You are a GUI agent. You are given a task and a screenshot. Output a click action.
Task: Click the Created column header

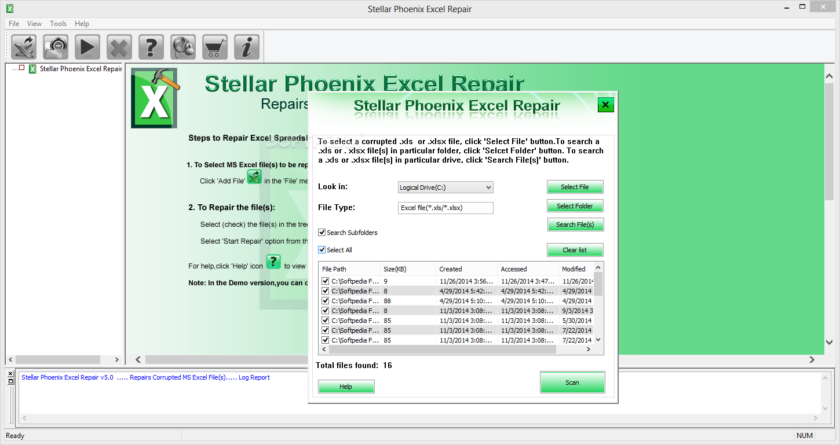coord(466,269)
